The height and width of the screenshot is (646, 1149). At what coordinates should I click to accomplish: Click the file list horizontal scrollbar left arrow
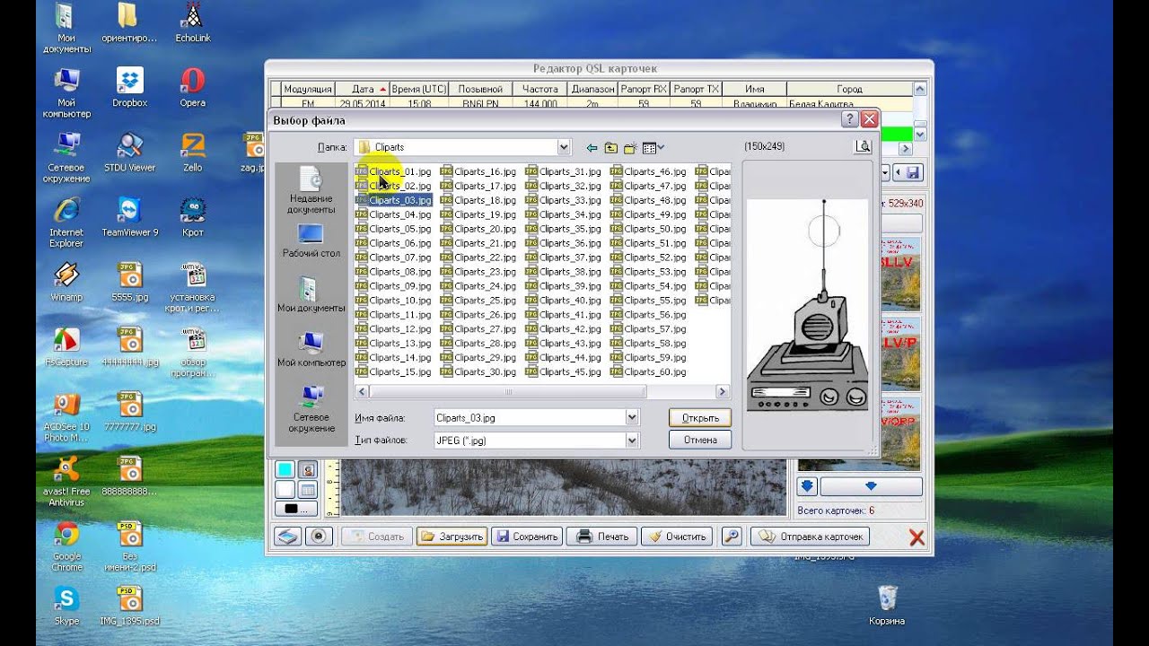pos(362,392)
